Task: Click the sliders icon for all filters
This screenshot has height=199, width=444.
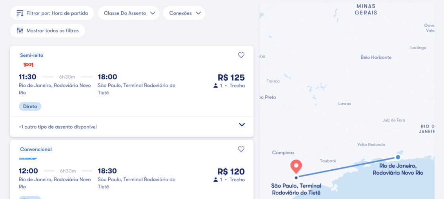Action: 20,30
